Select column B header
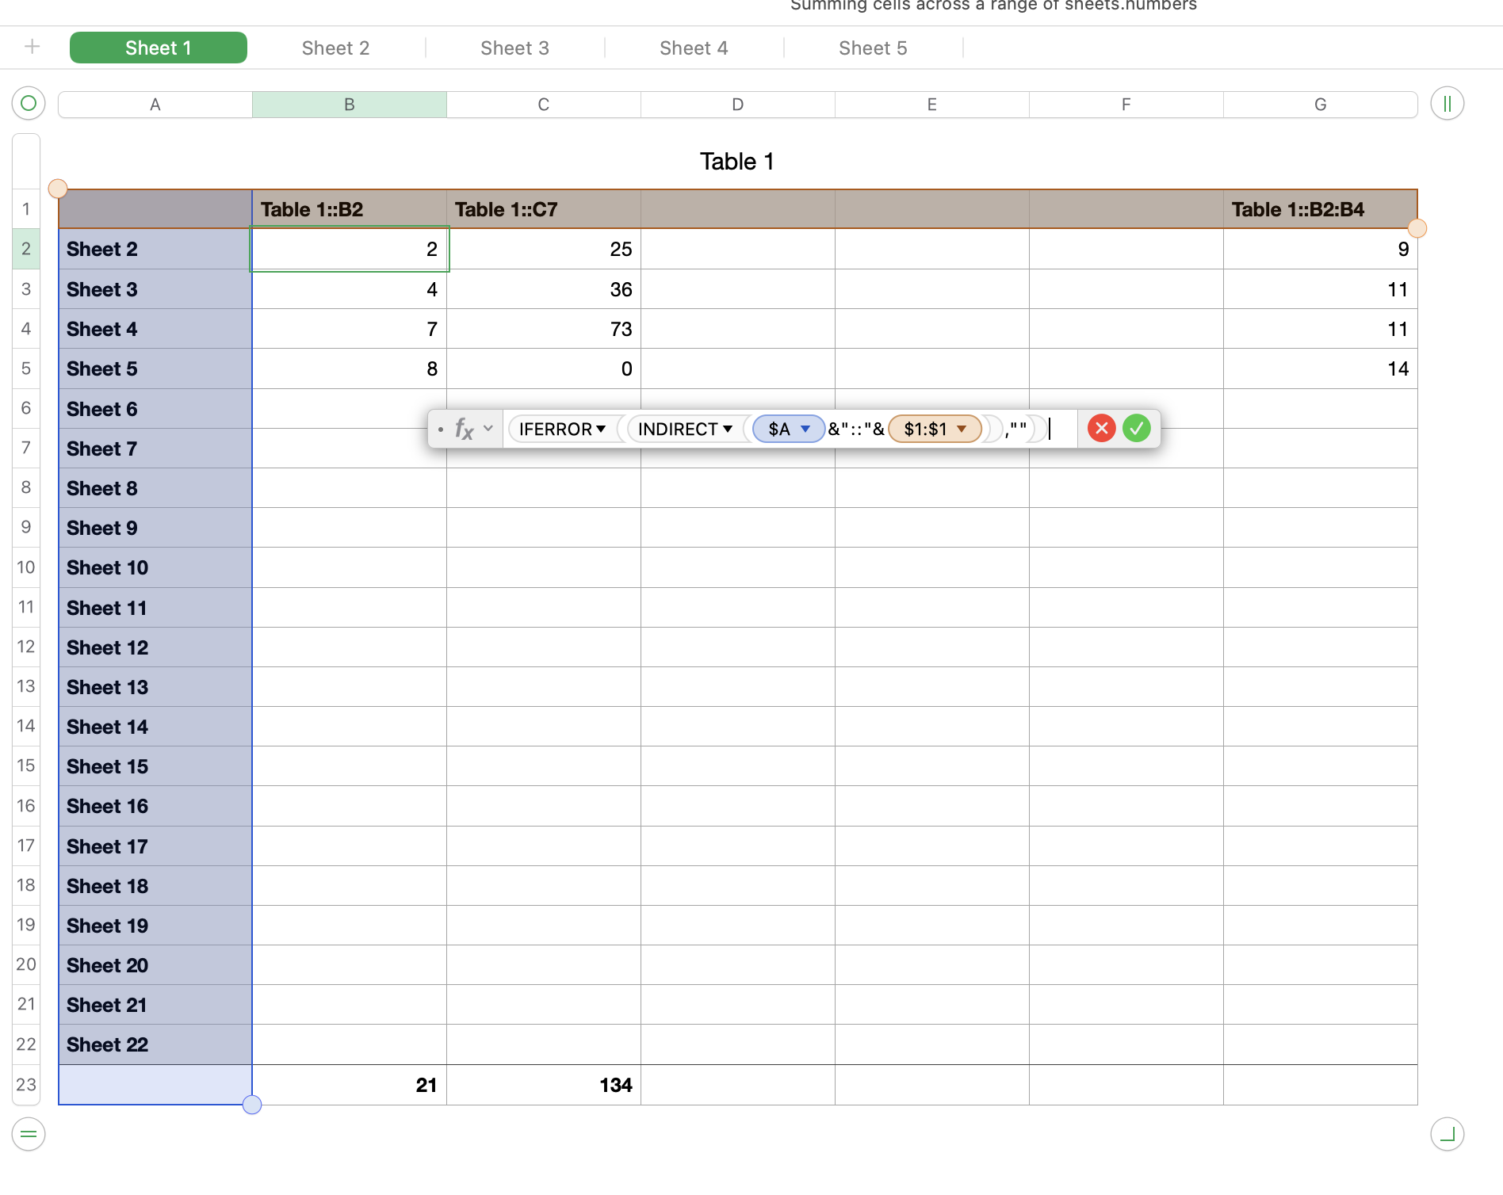The image size is (1503, 1195). click(350, 105)
